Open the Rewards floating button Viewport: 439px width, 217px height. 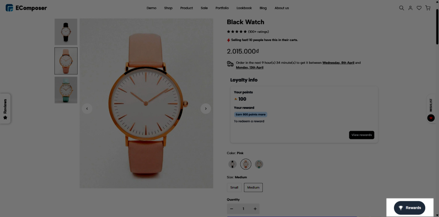click(x=409, y=208)
